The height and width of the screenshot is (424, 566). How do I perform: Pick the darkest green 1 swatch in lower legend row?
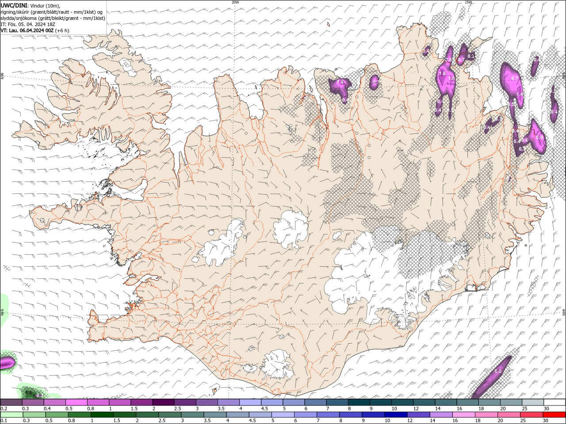tap(102, 415)
